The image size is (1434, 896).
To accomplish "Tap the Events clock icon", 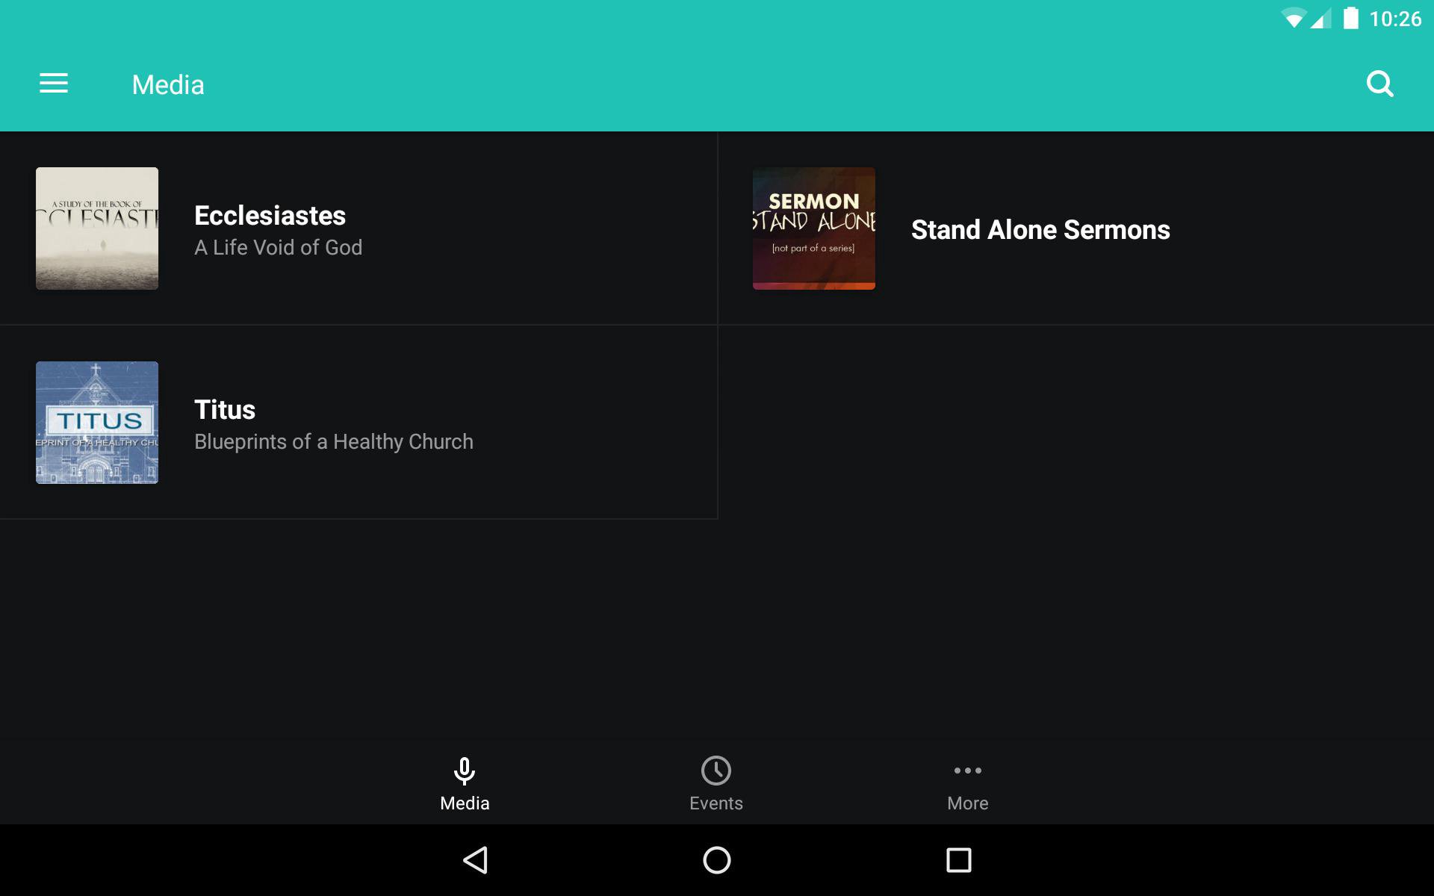I will point(716,771).
